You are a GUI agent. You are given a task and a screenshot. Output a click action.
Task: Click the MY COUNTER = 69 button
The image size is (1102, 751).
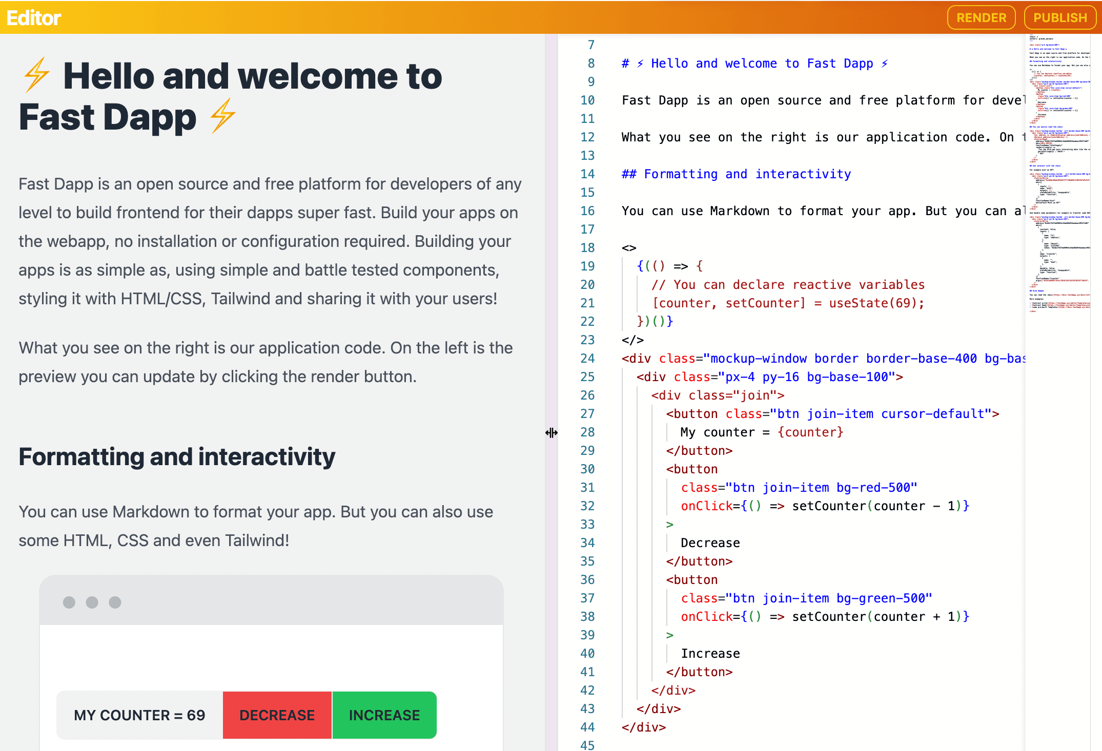139,715
